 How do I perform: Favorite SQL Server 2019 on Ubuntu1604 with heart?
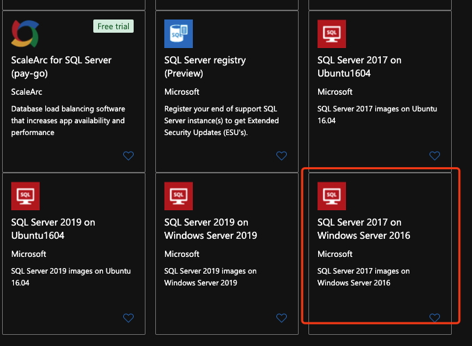[129, 317]
